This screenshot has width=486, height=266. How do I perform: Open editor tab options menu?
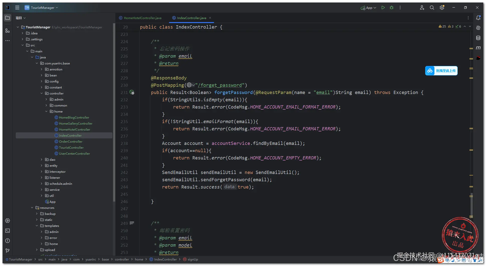coord(468,18)
